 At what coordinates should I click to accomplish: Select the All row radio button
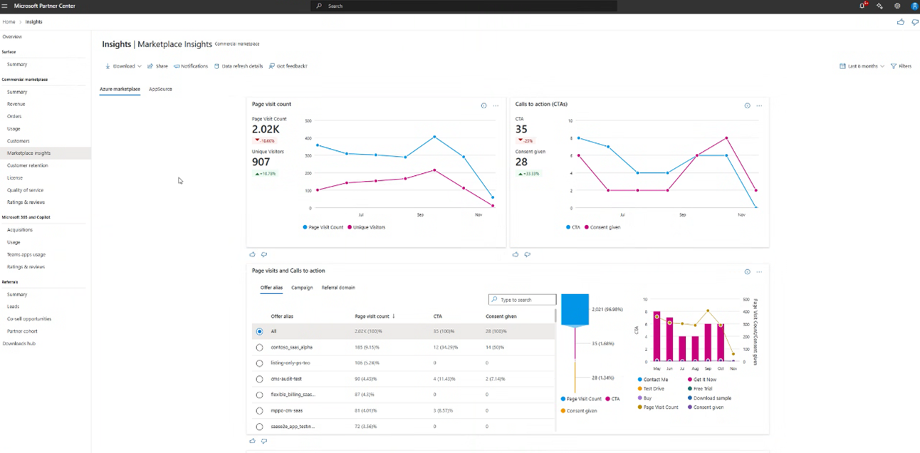259,331
